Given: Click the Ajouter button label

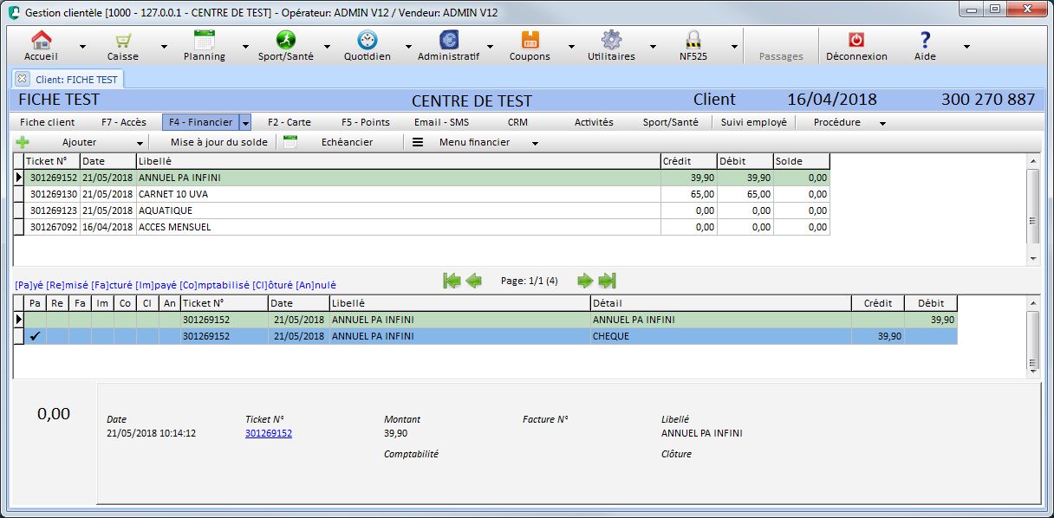Looking at the screenshot, I should [x=80, y=142].
